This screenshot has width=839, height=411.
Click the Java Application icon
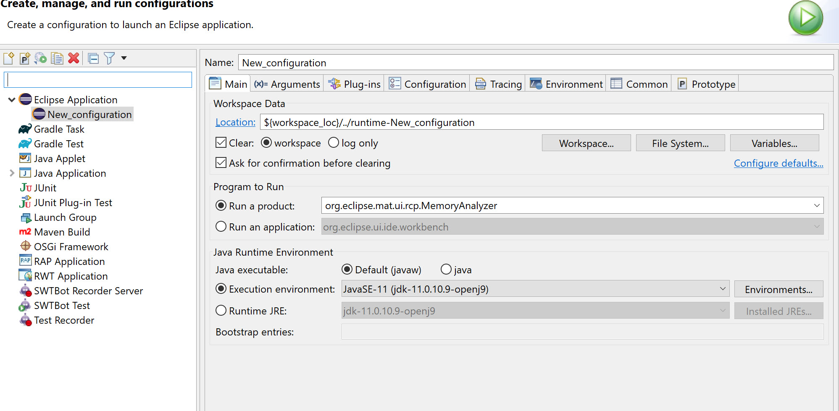25,173
